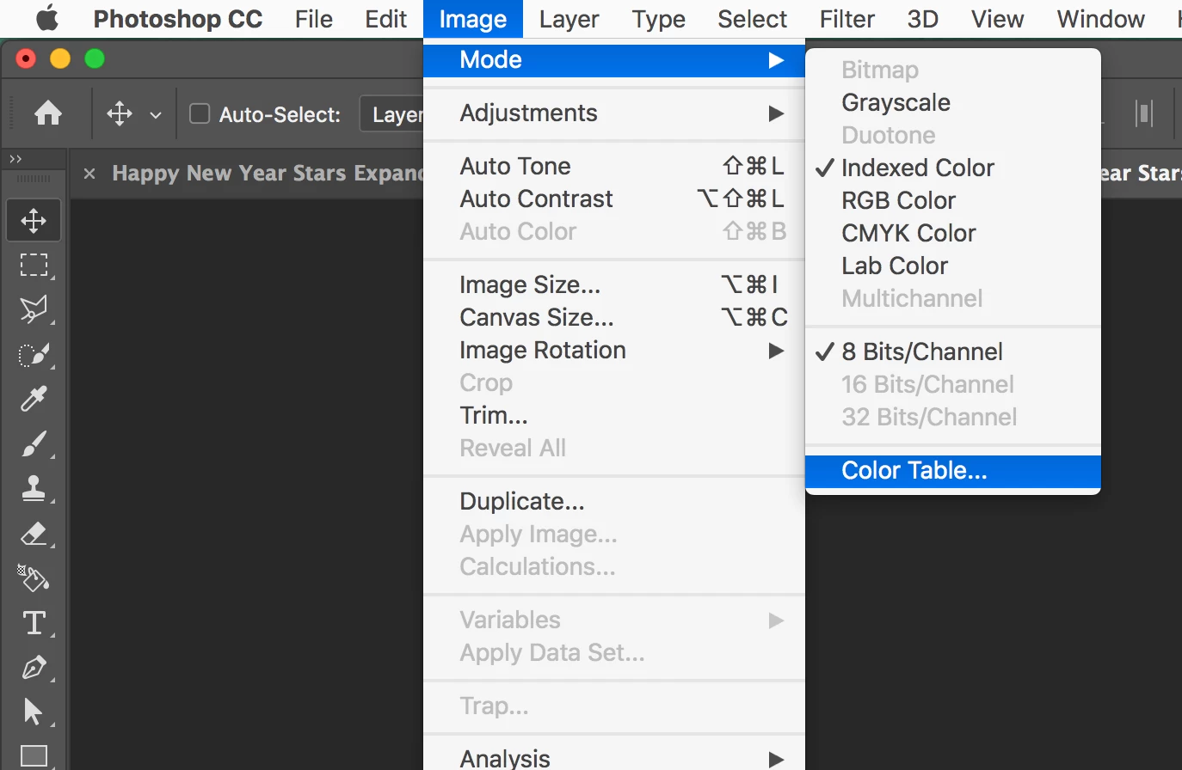Switch to CMYK Color mode
The height and width of the screenshot is (770, 1182).
pyautogui.click(x=953, y=233)
